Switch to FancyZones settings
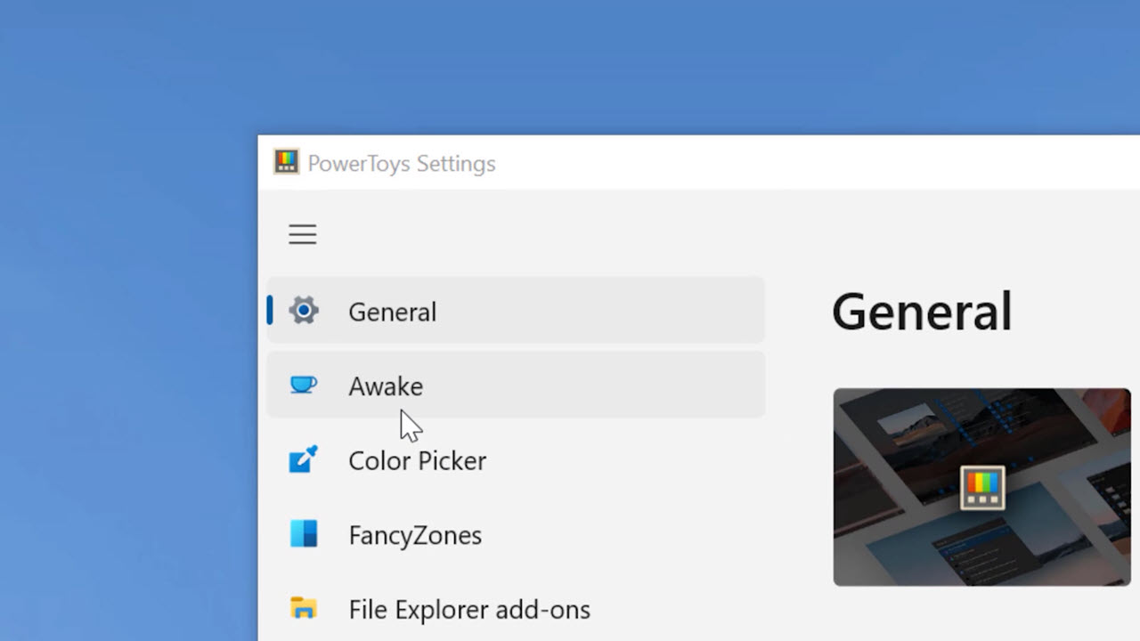The width and height of the screenshot is (1140, 641). [x=415, y=535]
